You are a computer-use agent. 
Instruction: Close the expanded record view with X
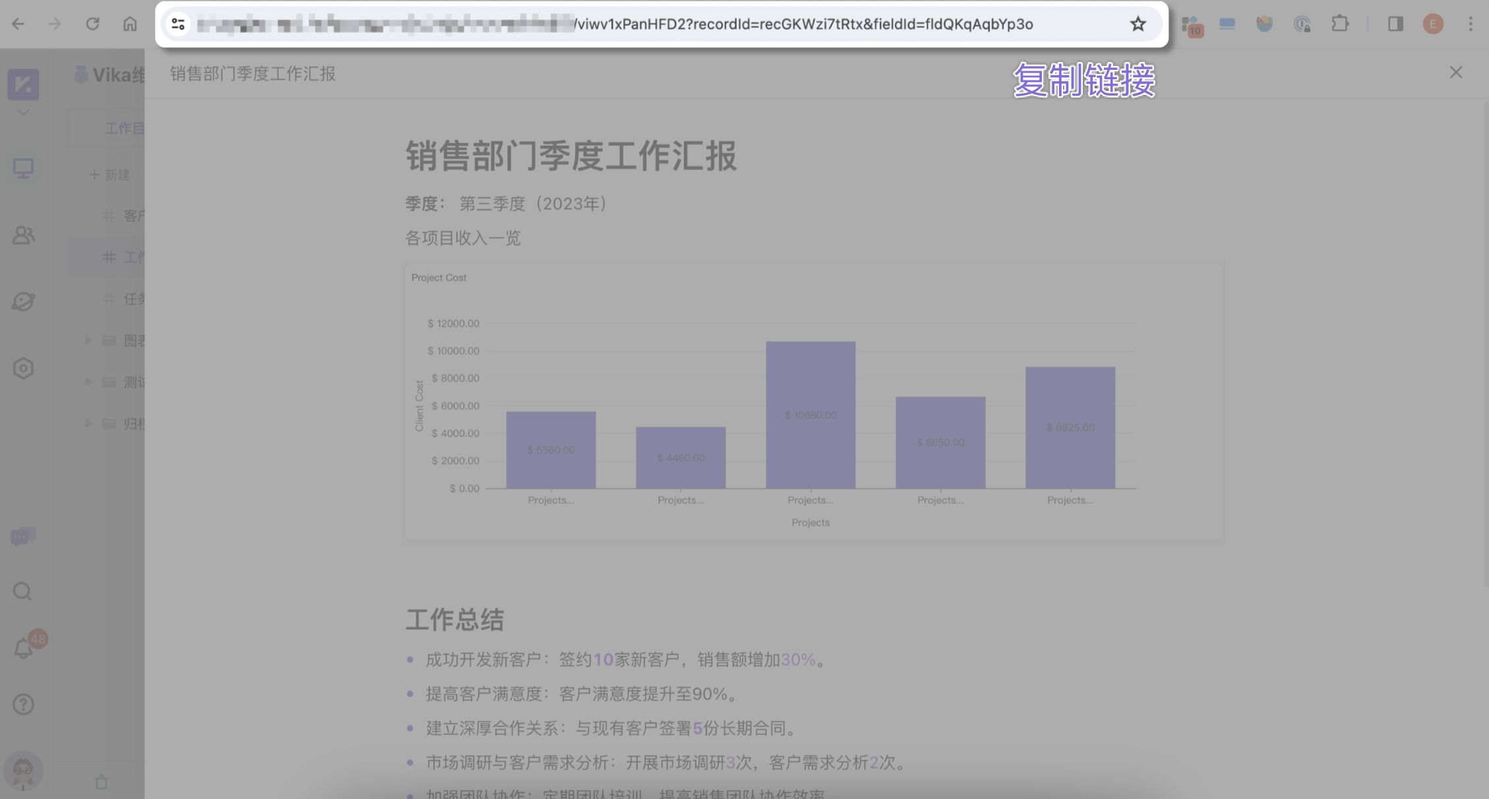pos(1455,73)
